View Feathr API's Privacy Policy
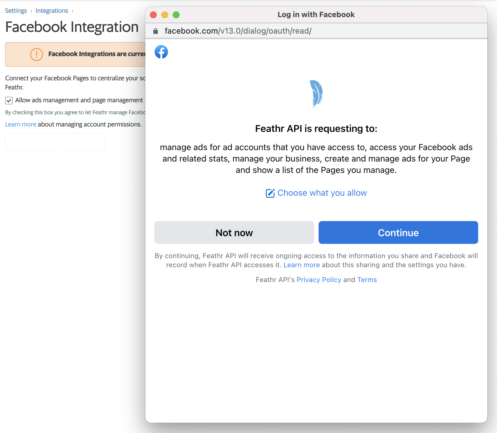This screenshot has width=497, height=433. pyautogui.click(x=319, y=280)
